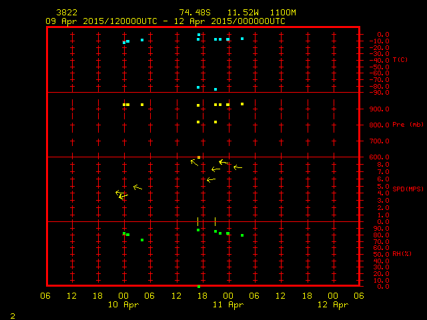The height and width of the screenshot is (320, 427).
Task: Select the 10 Apr date label
Action: pyautogui.click(x=123, y=305)
